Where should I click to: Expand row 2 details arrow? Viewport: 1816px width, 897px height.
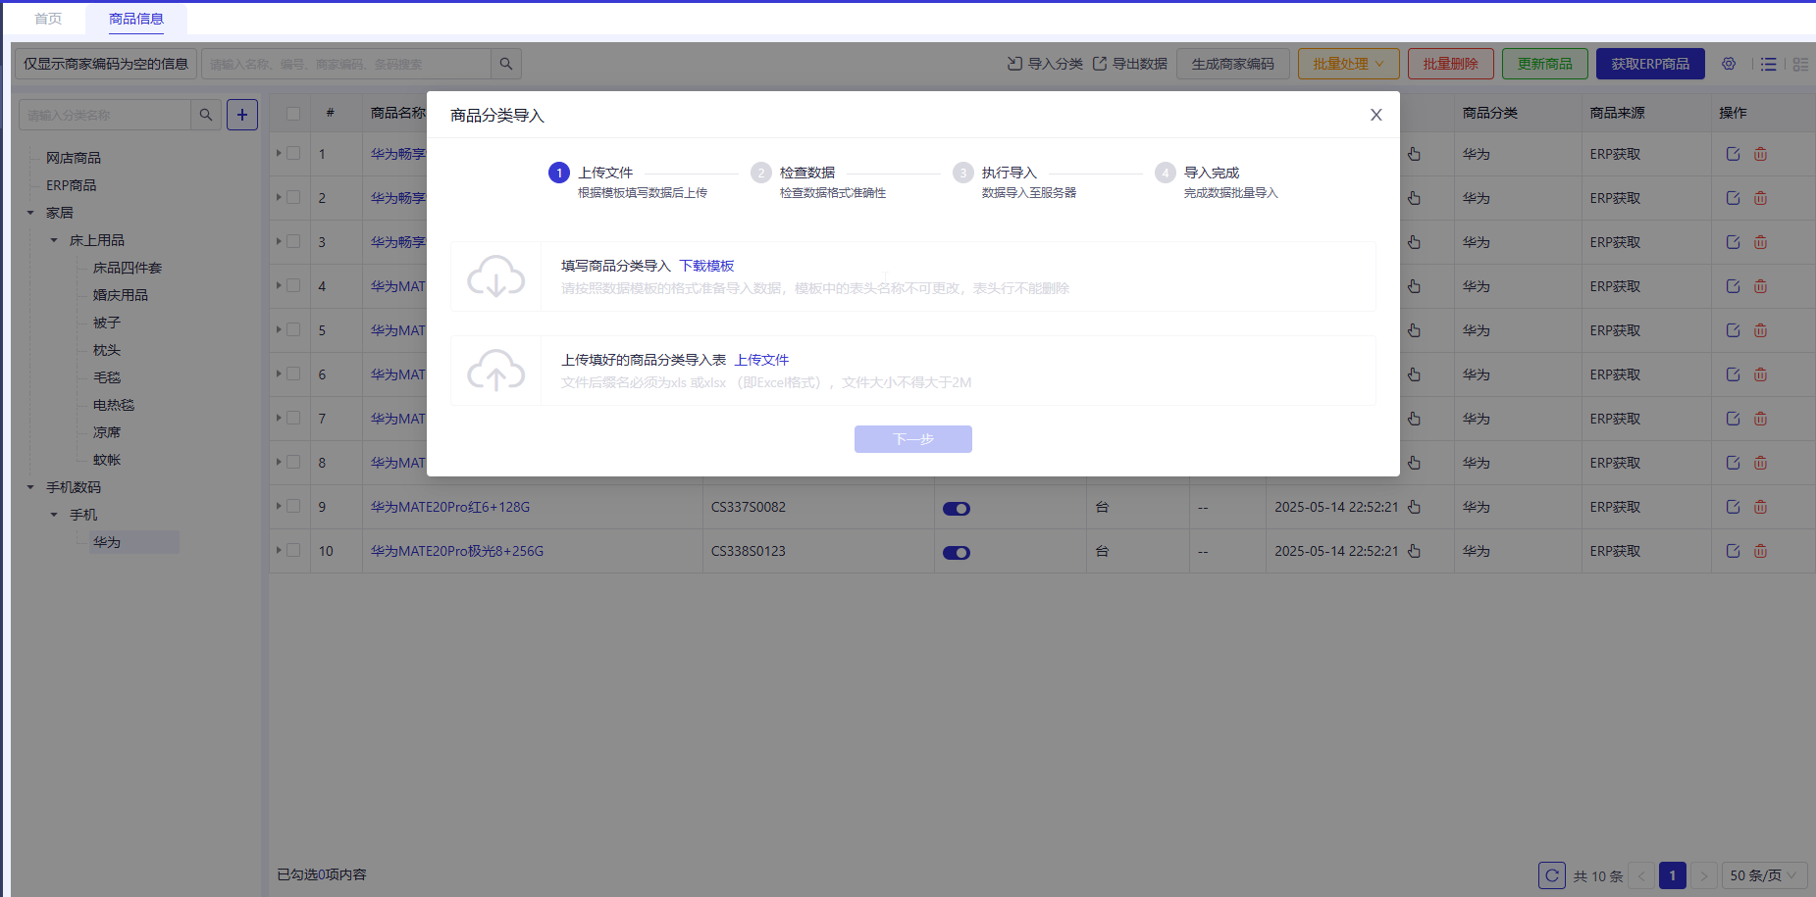click(x=279, y=197)
